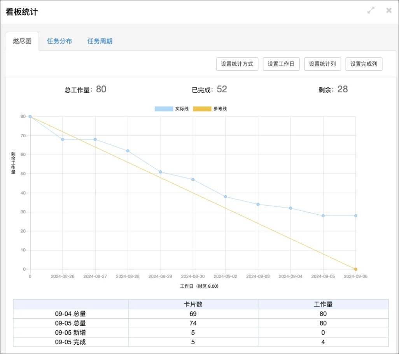Click the 09-05 完成 table row label
The width and height of the screenshot is (399, 354).
tap(70, 342)
